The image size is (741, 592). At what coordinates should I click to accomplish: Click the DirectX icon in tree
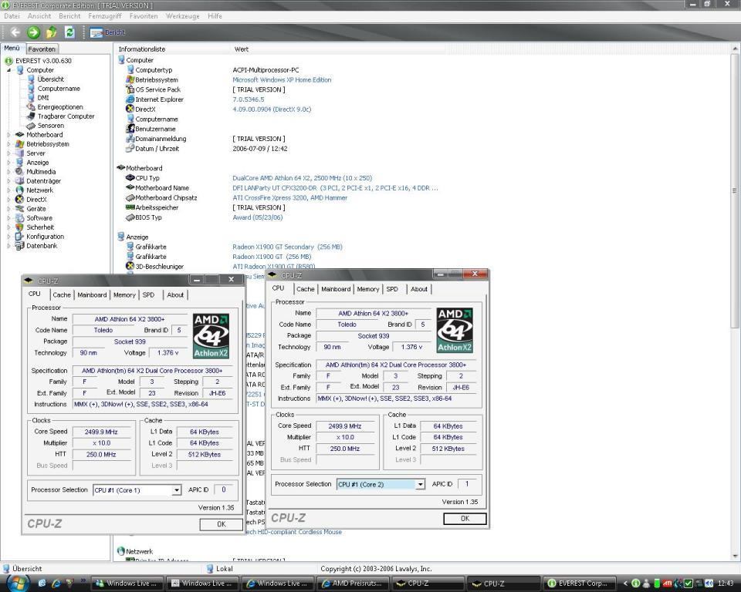click(x=19, y=199)
